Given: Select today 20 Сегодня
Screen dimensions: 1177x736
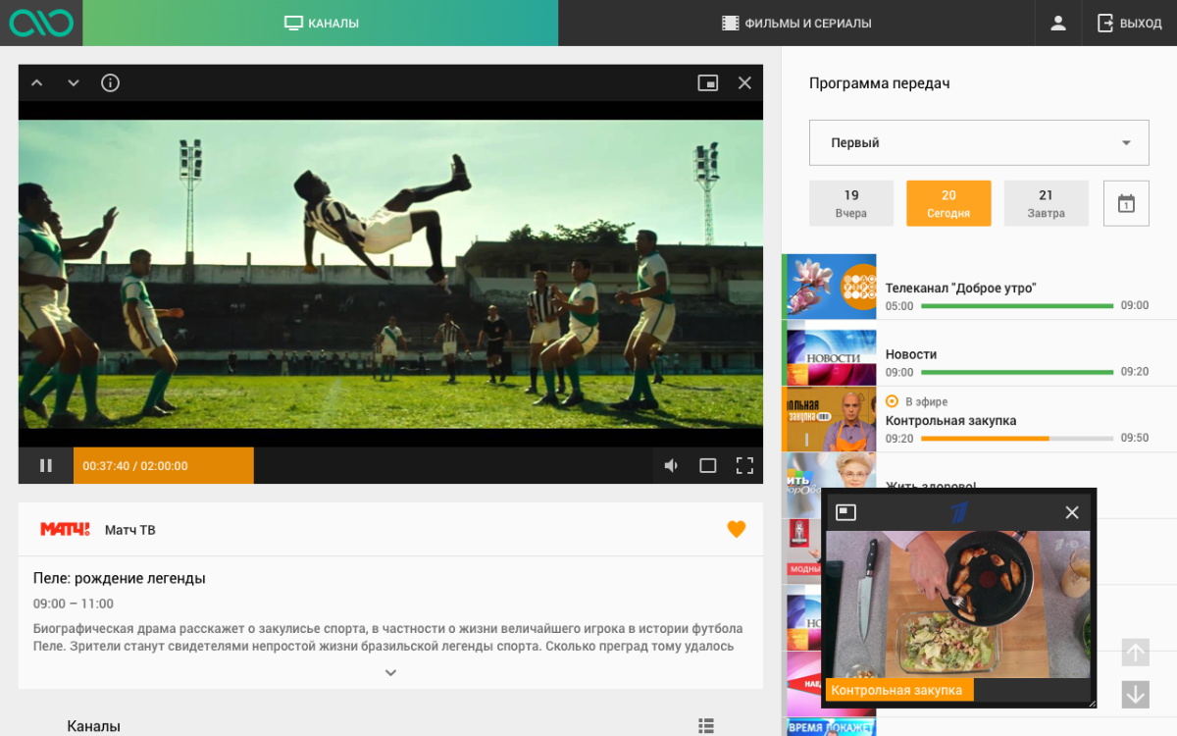Looking at the screenshot, I should 948,203.
